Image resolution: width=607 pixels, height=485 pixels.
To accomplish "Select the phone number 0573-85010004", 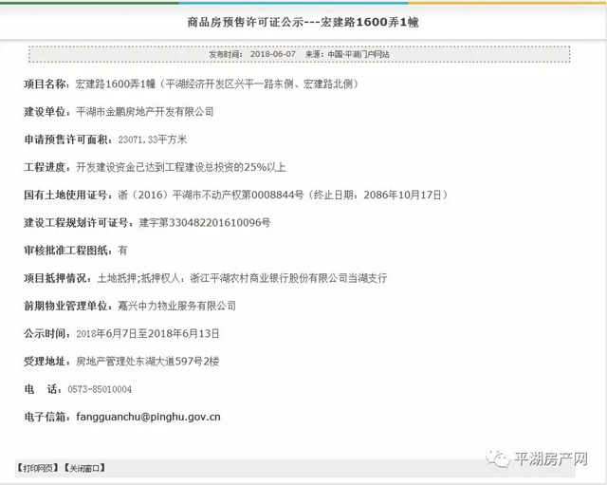I will click(98, 389).
